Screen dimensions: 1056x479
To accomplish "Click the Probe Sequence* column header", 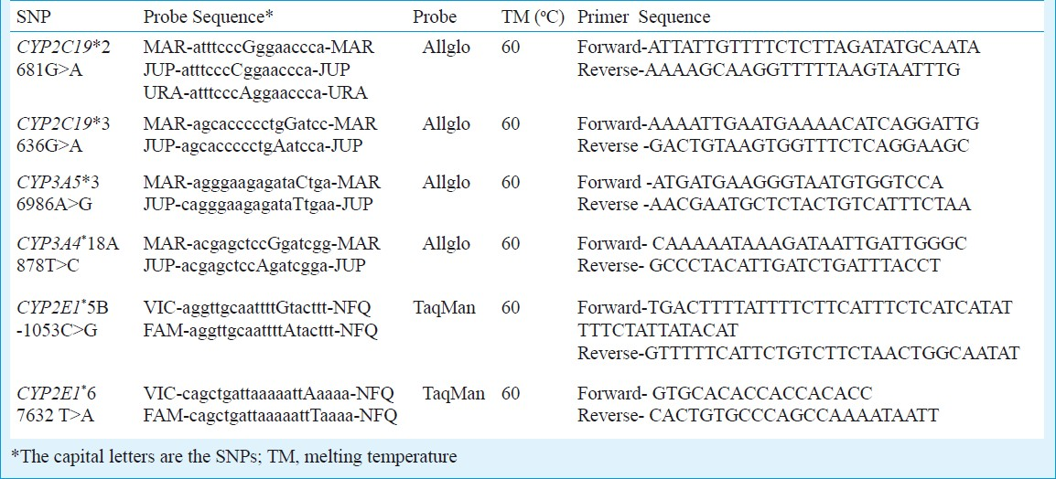I will [208, 17].
